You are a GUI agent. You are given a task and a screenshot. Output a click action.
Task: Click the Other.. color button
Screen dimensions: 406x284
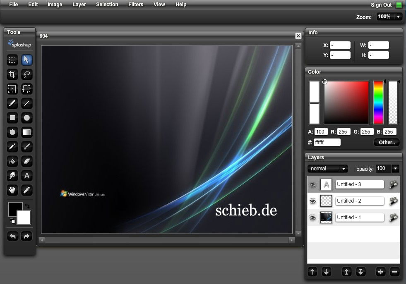[387, 142]
